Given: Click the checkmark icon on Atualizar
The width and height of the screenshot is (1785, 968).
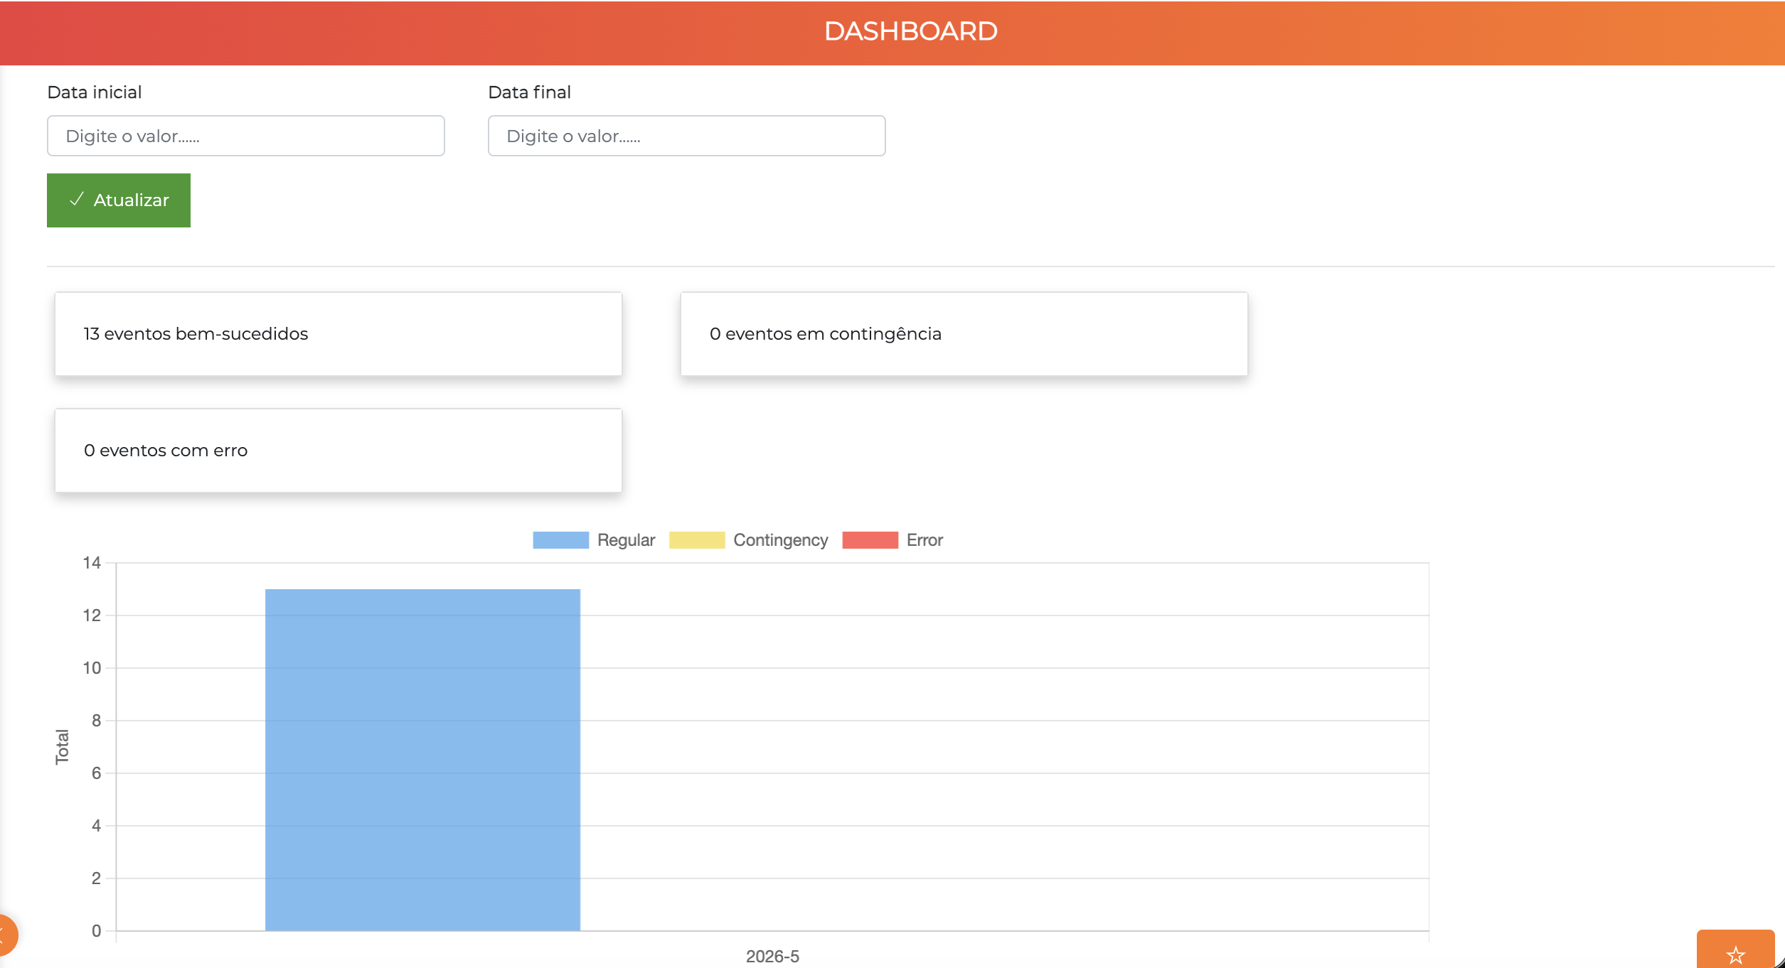Looking at the screenshot, I should pyautogui.click(x=77, y=200).
